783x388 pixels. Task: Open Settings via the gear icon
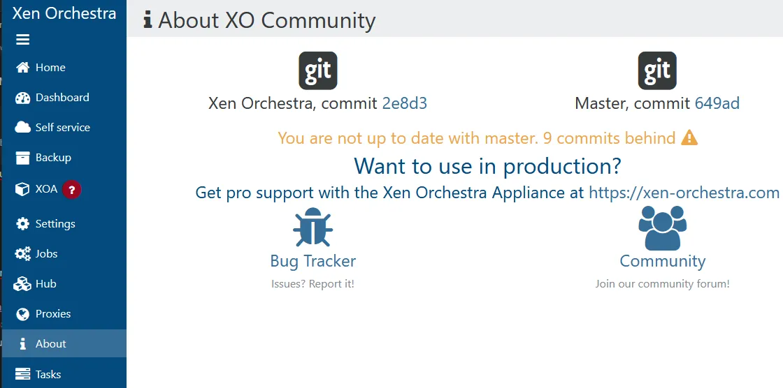tap(23, 224)
